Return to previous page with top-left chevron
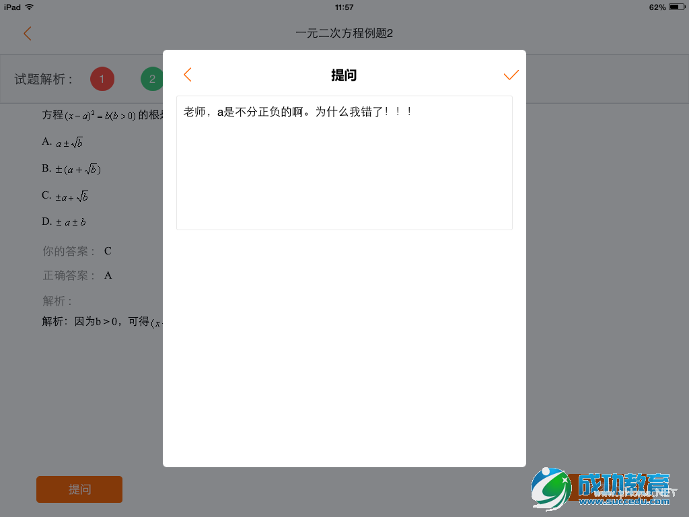 click(x=27, y=32)
